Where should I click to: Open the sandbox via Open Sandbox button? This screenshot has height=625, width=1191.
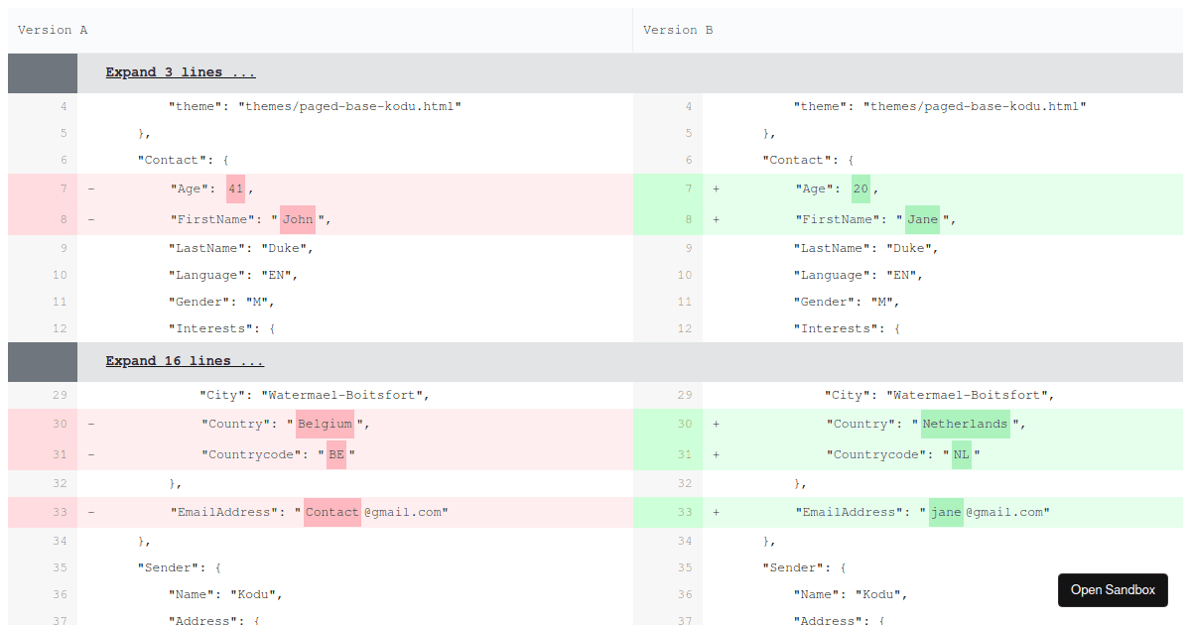(1113, 590)
